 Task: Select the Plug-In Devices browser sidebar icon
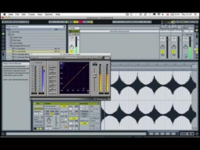pos(3,34)
